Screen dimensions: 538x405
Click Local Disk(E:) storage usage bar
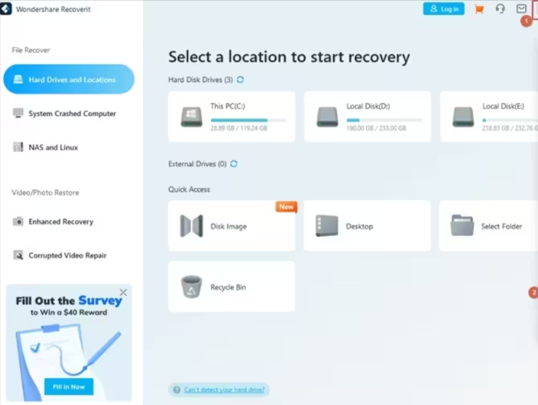(x=510, y=120)
